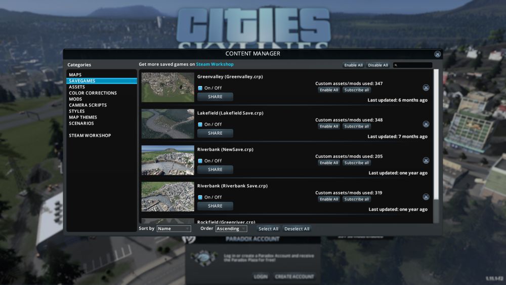The image size is (506, 285).
Task: Delete the Lakefield save using X icon
Action: (426, 124)
